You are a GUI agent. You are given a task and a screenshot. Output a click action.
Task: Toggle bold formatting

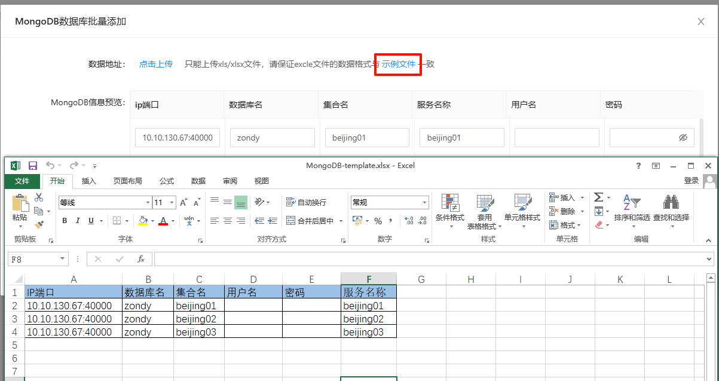point(65,221)
